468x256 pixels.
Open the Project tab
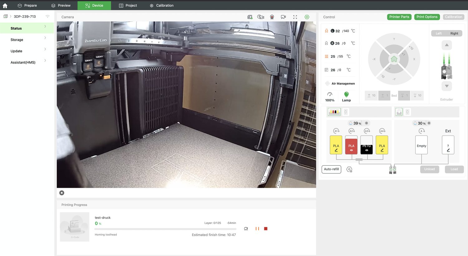pyautogui.click(x=128, y=6)
